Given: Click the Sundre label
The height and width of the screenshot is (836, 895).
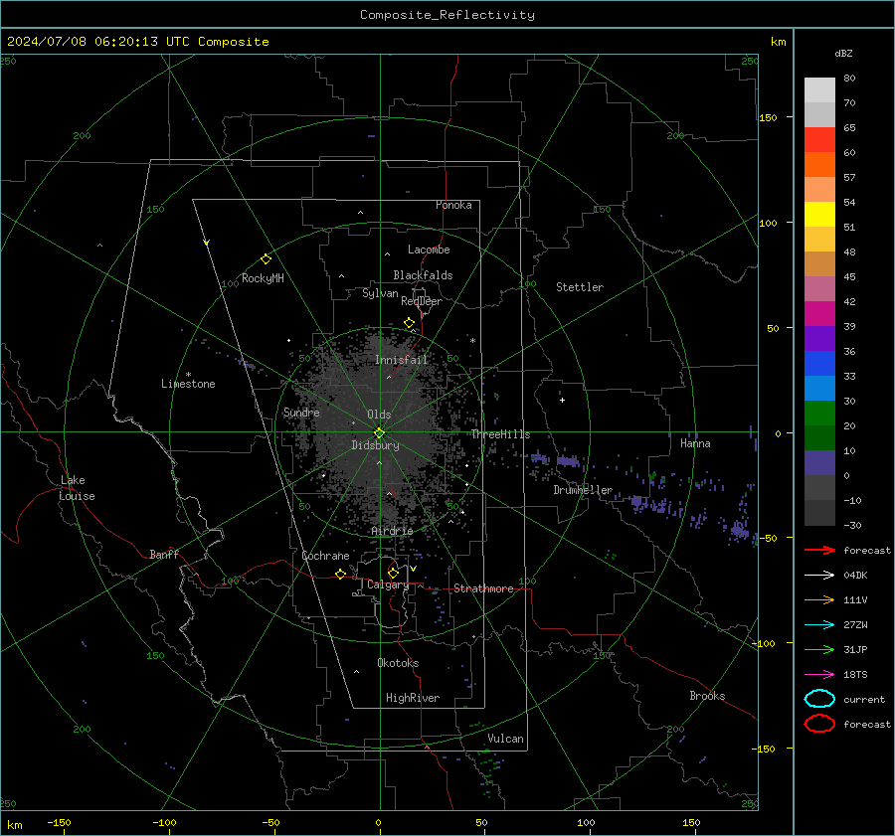Looking at the screenshot, I should coord(301,413).
